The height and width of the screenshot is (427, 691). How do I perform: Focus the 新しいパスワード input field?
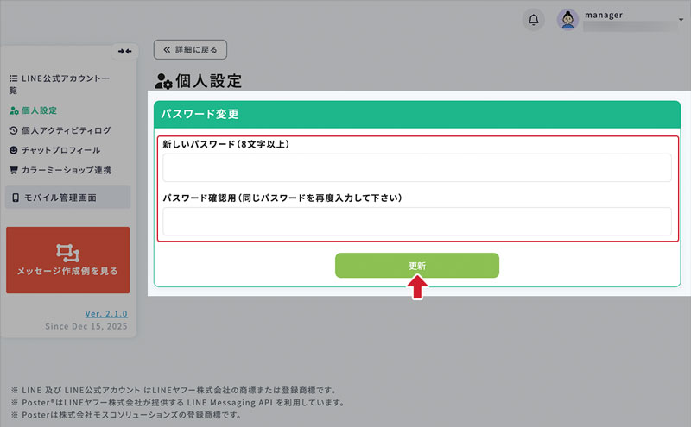click(x=417, y=167)
